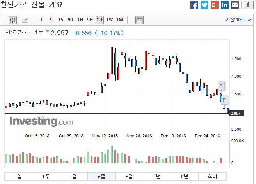Share via Google Plus icon

(x=215, y=5)
